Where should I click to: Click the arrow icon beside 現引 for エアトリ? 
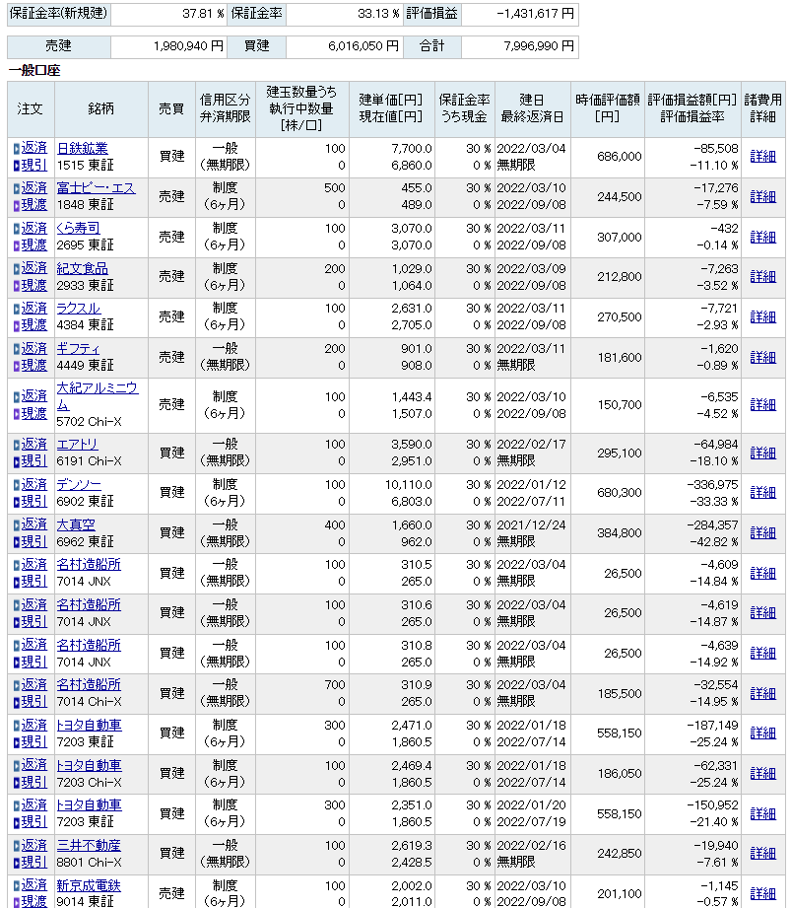point(16,461)
